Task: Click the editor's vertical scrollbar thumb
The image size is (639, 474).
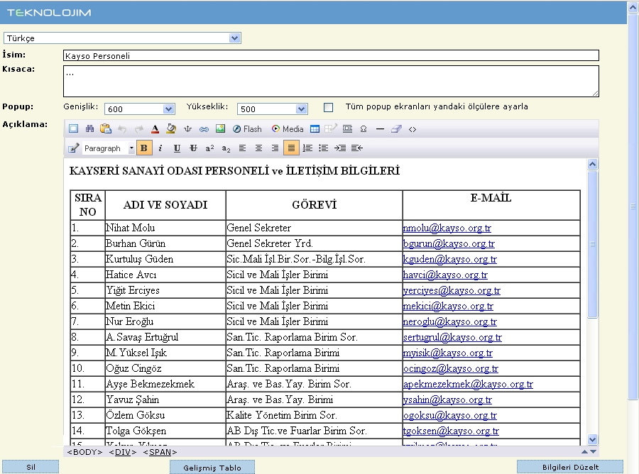Action: coord(593,244)
